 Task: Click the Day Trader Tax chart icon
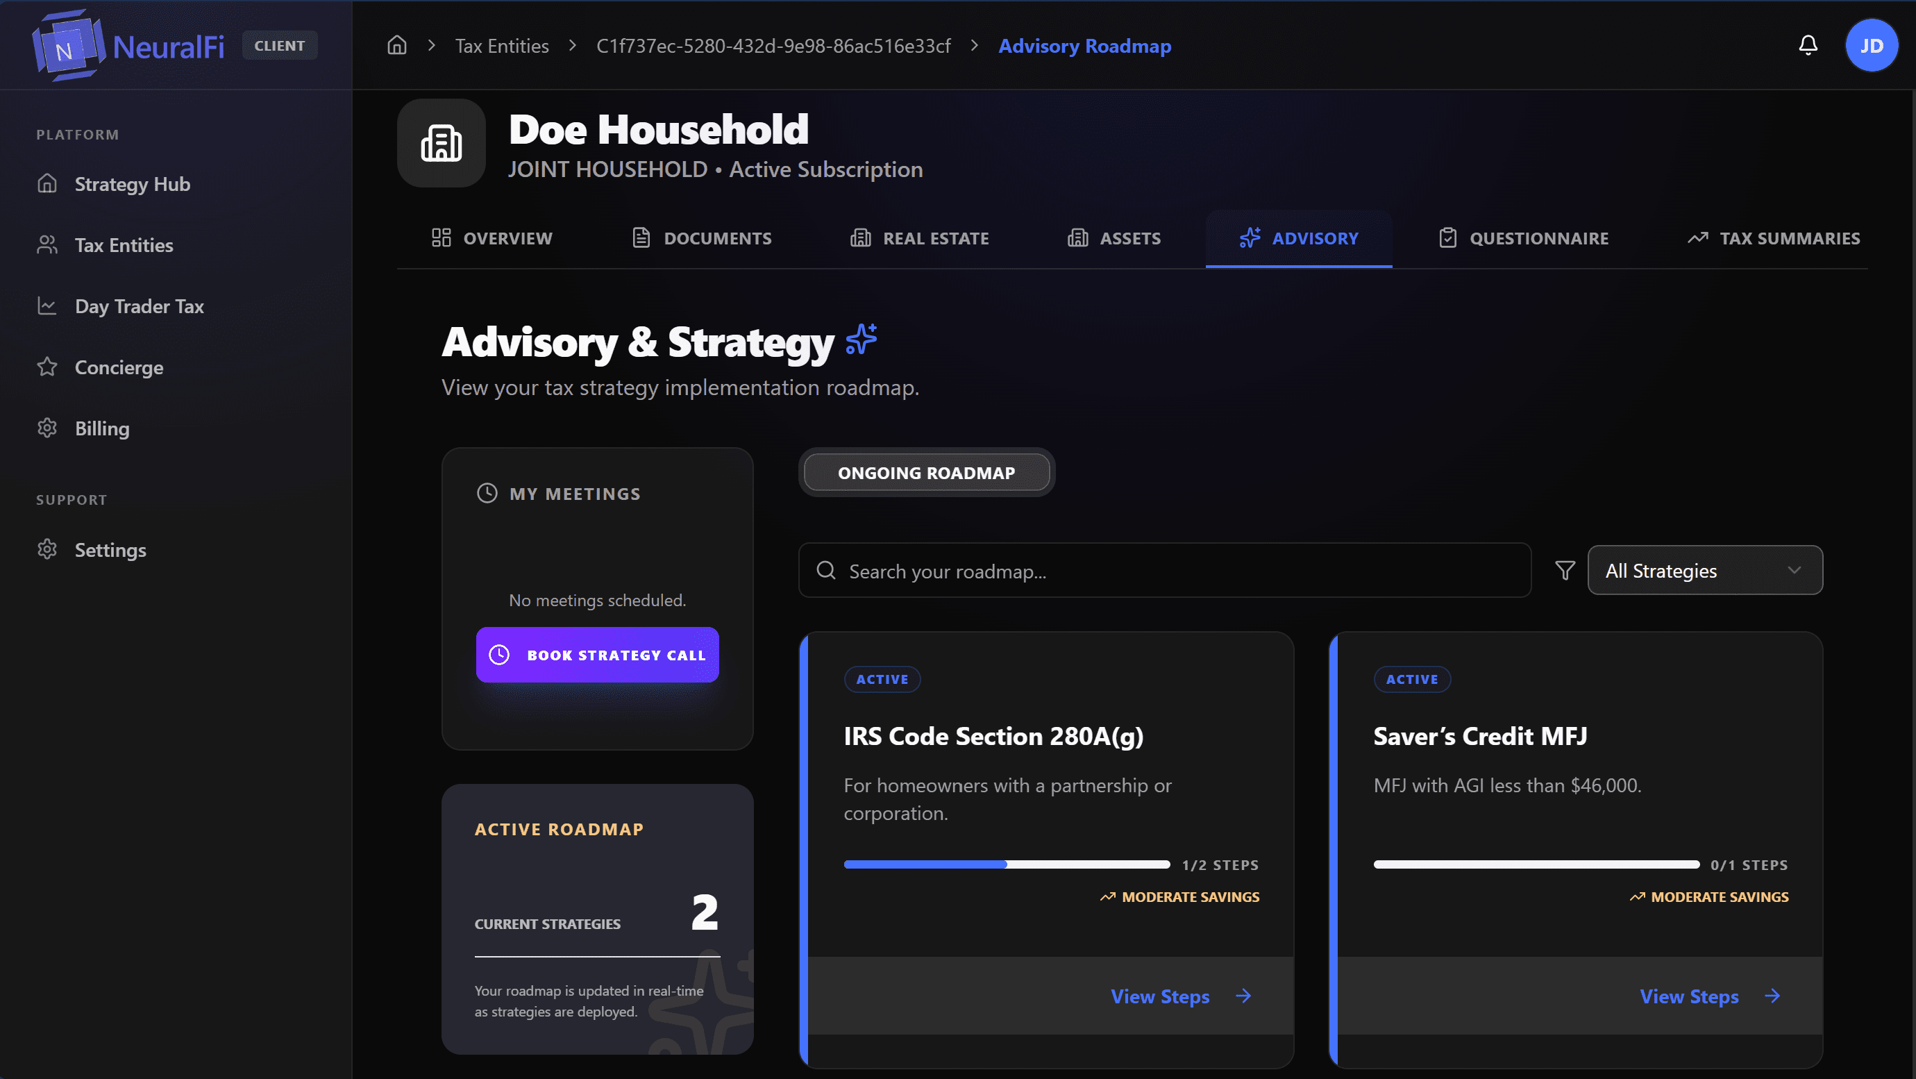pos(47,305)
